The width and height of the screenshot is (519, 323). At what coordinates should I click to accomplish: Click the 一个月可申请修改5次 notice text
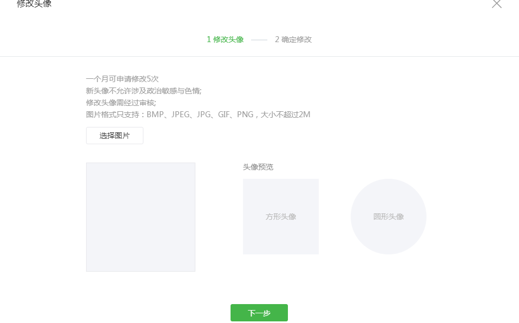click(x=122, y=79)
